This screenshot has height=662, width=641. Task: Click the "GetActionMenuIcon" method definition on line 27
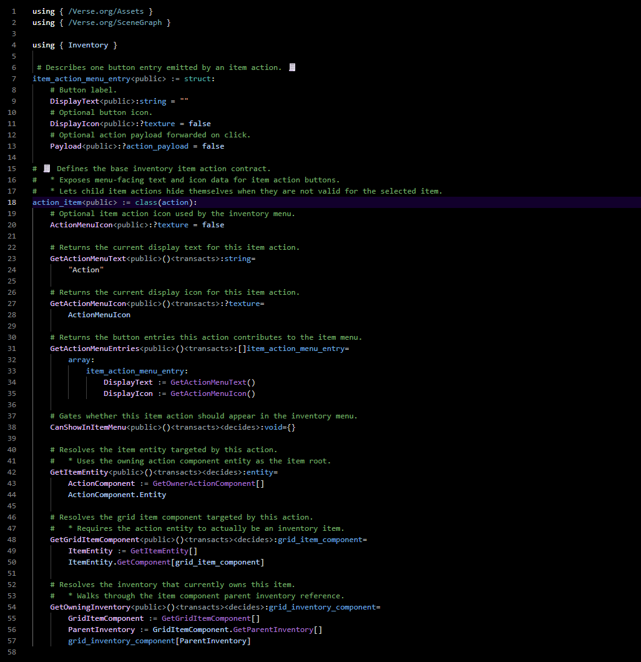coord(88,304)
